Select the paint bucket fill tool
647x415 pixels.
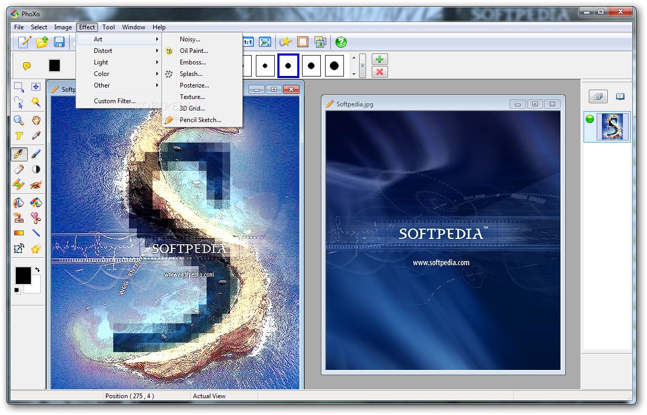tap(19, 203)
